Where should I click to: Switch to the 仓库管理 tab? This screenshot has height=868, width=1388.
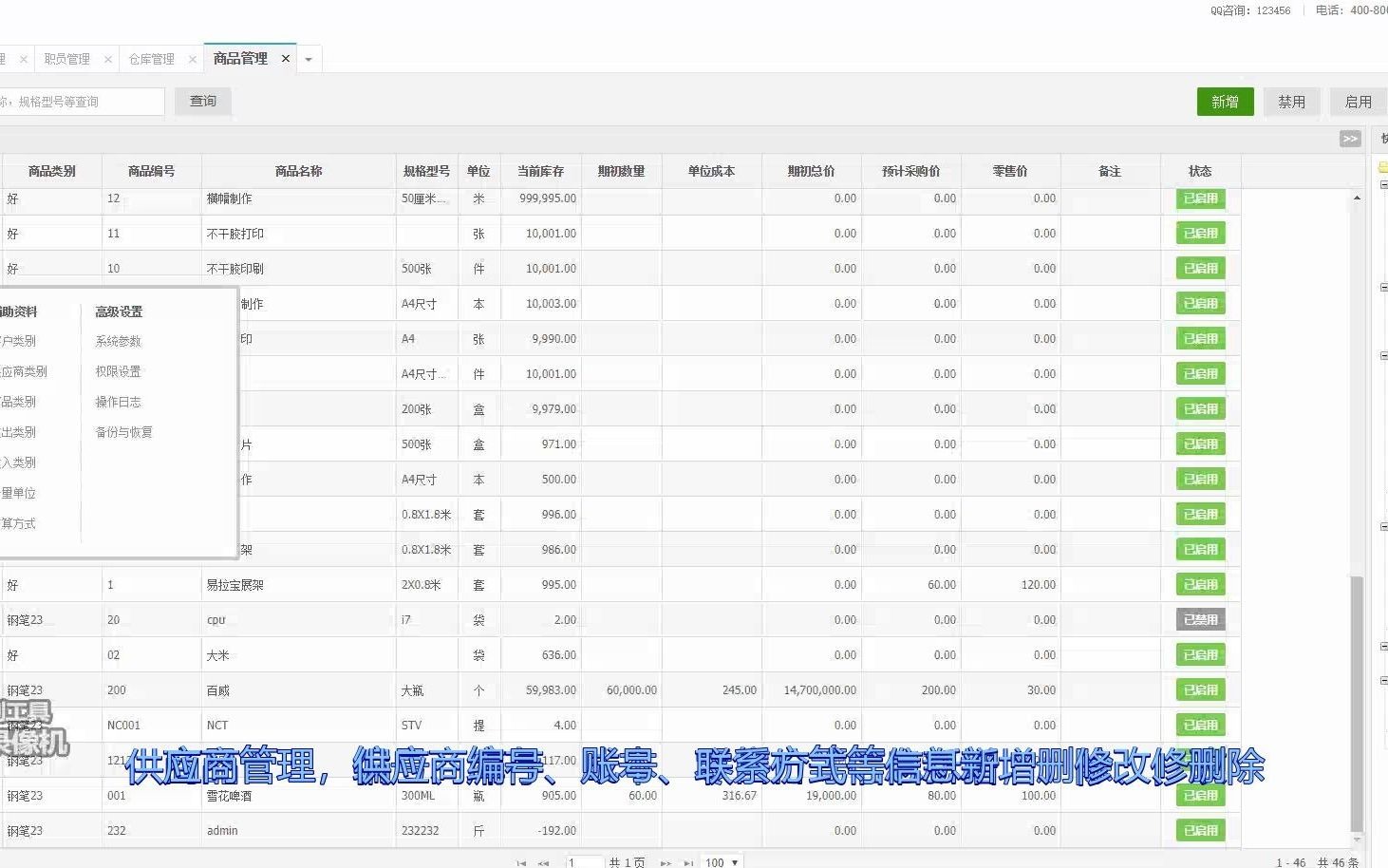(152, 59)
